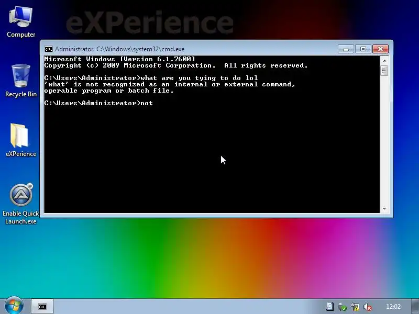Click the muted volume tray icon

pyautogui.click(x=368, y=307)
